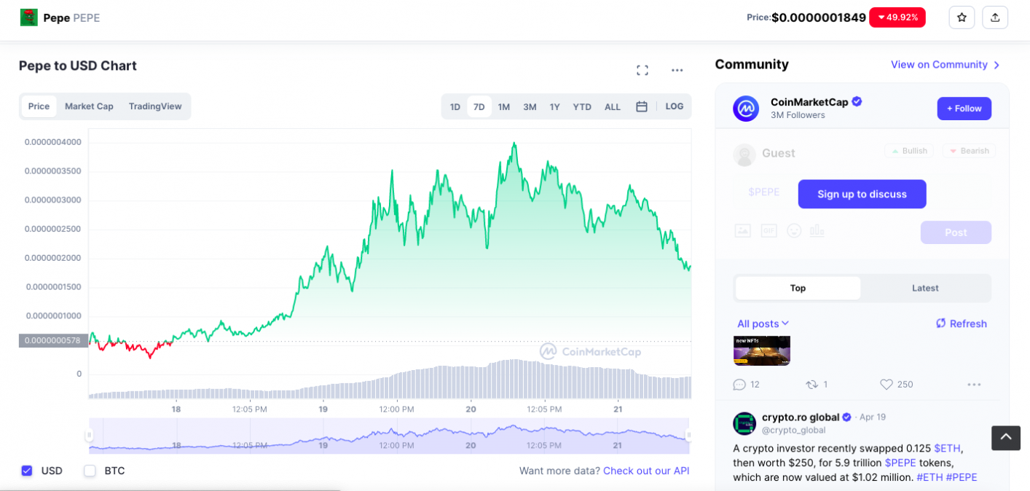This screenshot has height=491, width=1030.
Task: Click the scroll-to-top arrow button
Action: (1006, 438)
